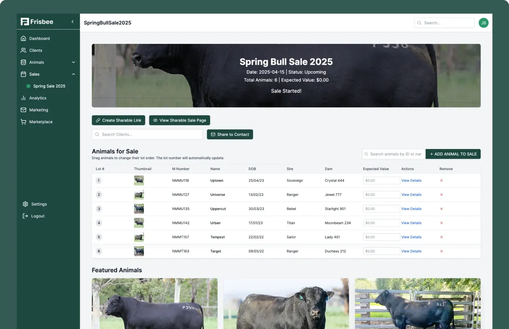The height and width of the screenshot is (329, 509).
Task: Open View Details for Uppercut
Action: coord(411,209)
